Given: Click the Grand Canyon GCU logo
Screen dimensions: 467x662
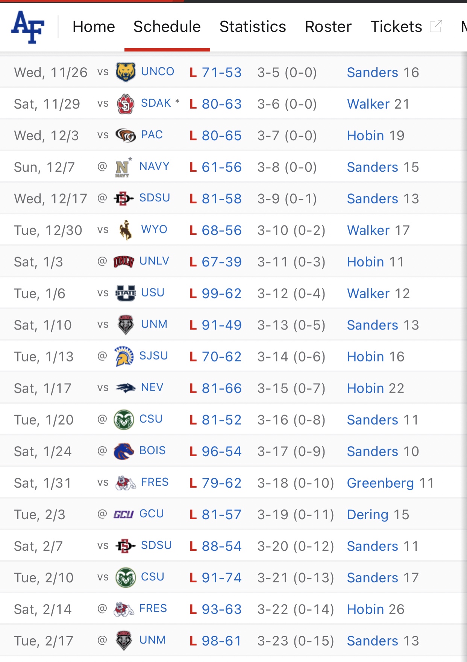Looking at the screenshot, I should click(x=124, y=514).
